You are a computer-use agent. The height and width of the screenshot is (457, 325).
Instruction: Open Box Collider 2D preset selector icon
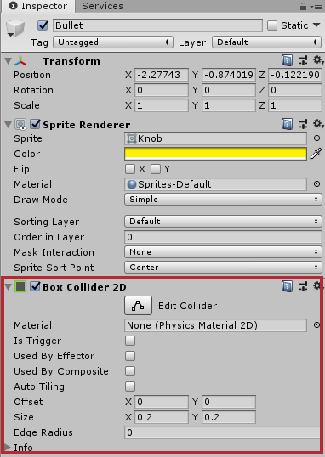pos(303,286)
